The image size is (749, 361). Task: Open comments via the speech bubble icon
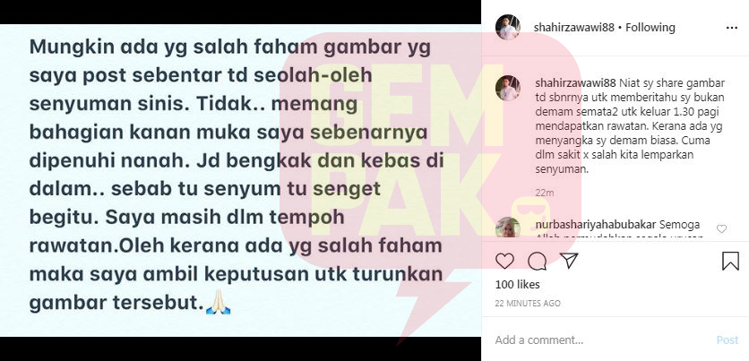tap(537, 261)
